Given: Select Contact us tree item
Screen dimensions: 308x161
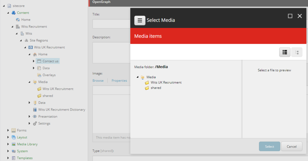Looking at the screenshot, I should point(51,61).
